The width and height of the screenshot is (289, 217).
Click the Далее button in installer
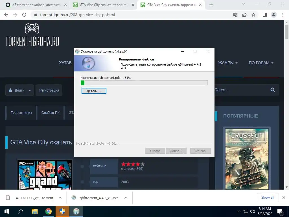pos(176,151)
